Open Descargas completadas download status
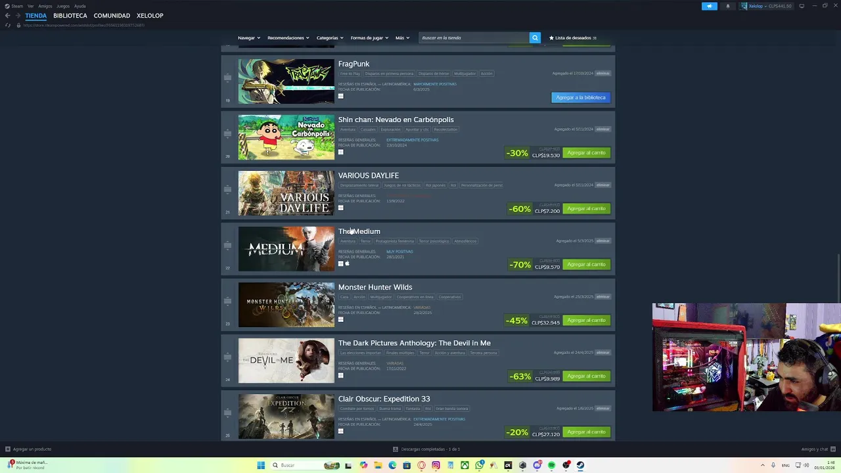This screenshot has height=473, width=841. [426, 449]
